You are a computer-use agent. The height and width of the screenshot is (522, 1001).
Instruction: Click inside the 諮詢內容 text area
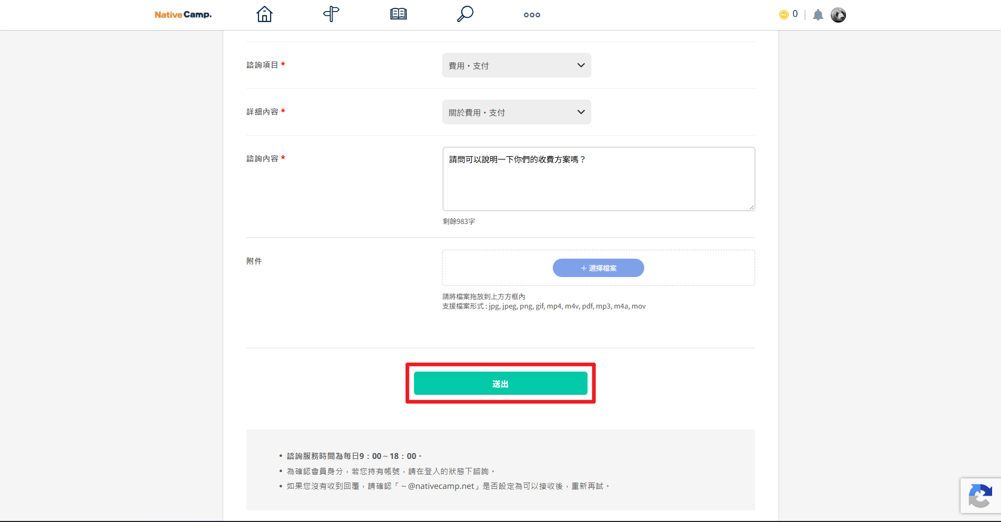598,179
